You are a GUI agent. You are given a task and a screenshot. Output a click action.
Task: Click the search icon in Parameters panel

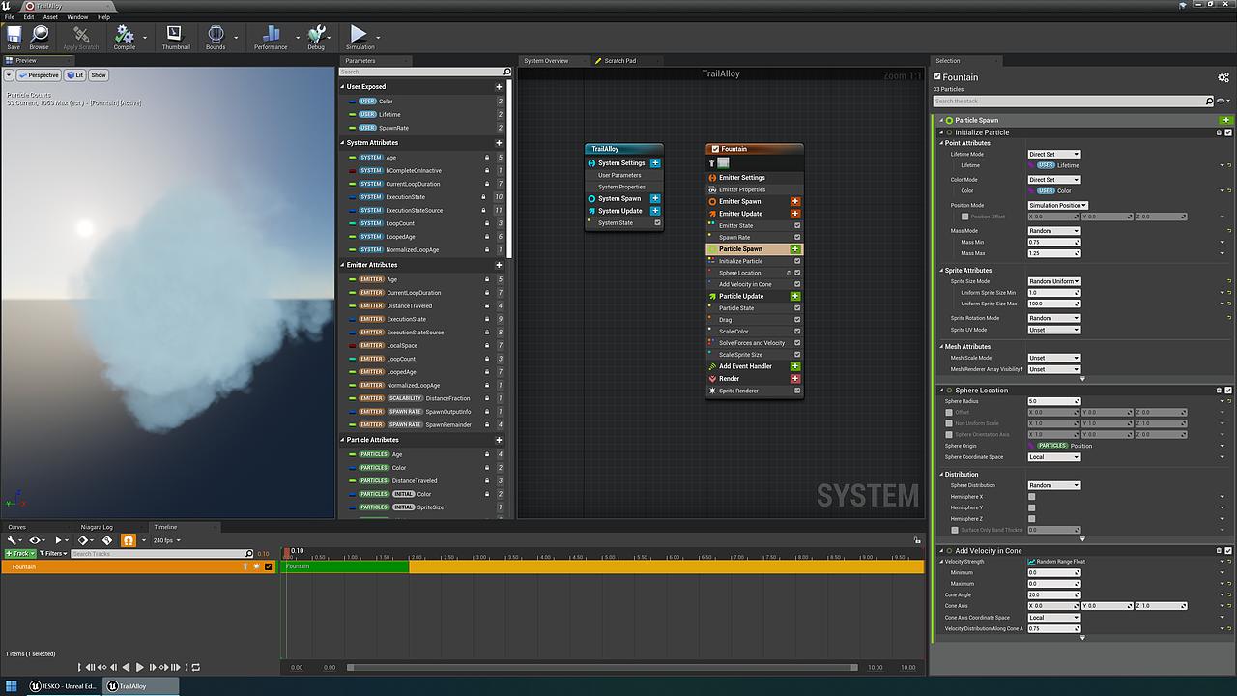507,72
